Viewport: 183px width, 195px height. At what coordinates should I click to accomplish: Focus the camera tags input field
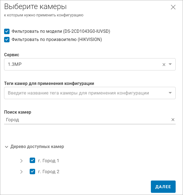point(82,93)
